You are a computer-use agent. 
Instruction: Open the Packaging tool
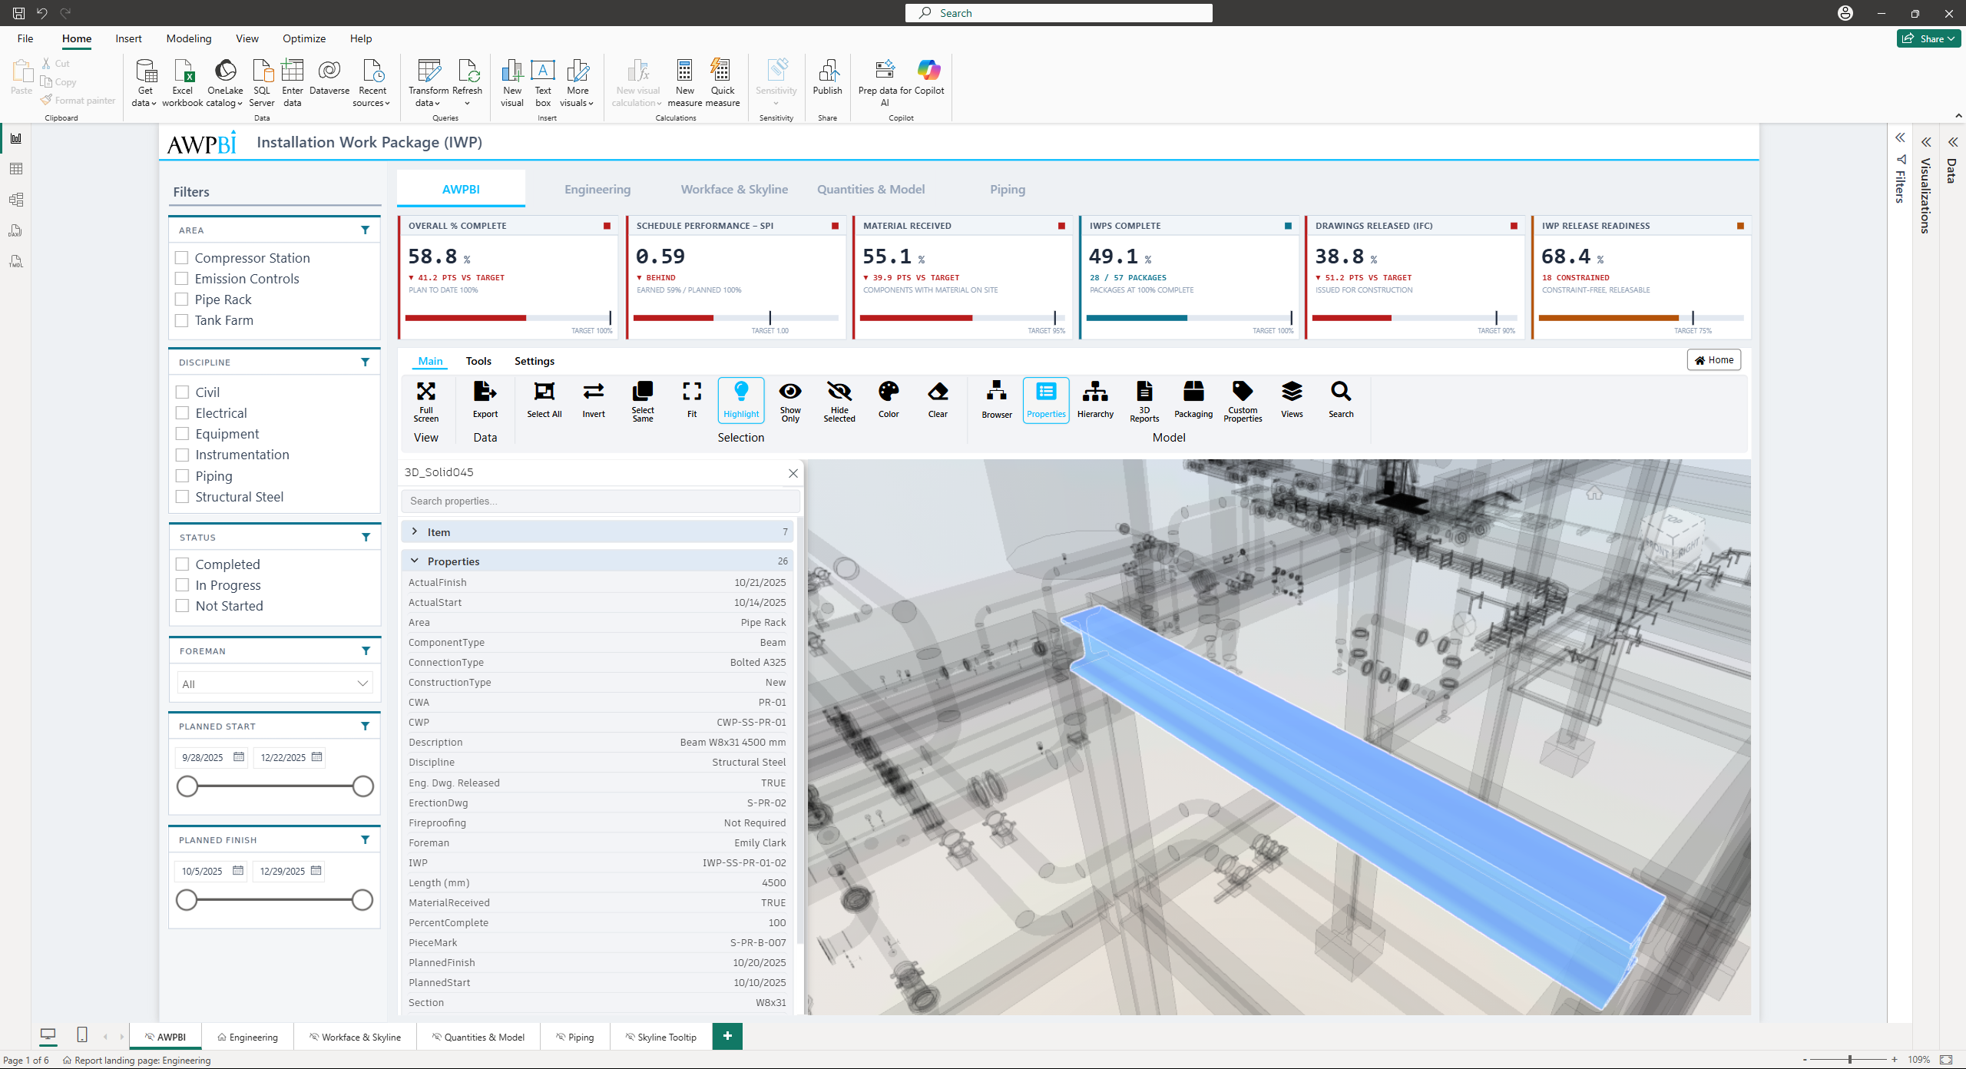(x=1193, y=400)
